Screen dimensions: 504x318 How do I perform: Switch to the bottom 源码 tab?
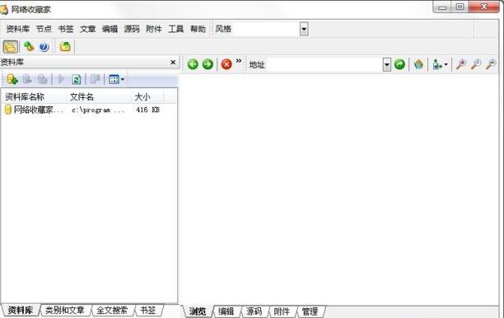(254, 311)
